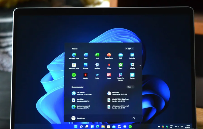203x129 pixels.
Task: Open Mail from the taskbar
Action: click(x=114, y=126)
